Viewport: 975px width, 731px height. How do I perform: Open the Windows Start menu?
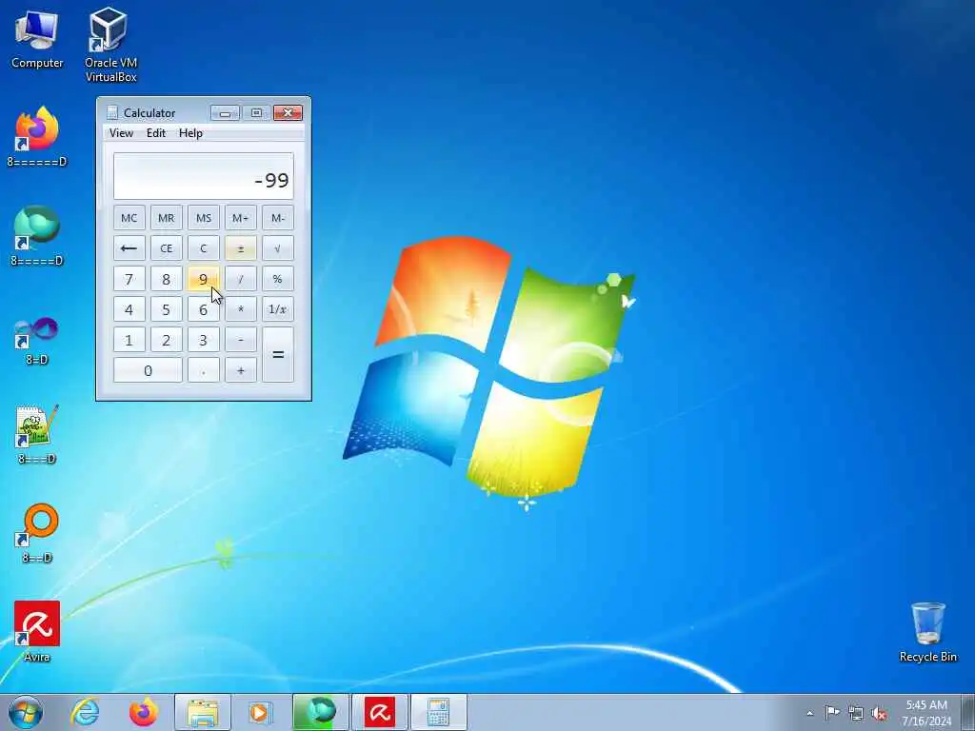click(x=26, y=712)
